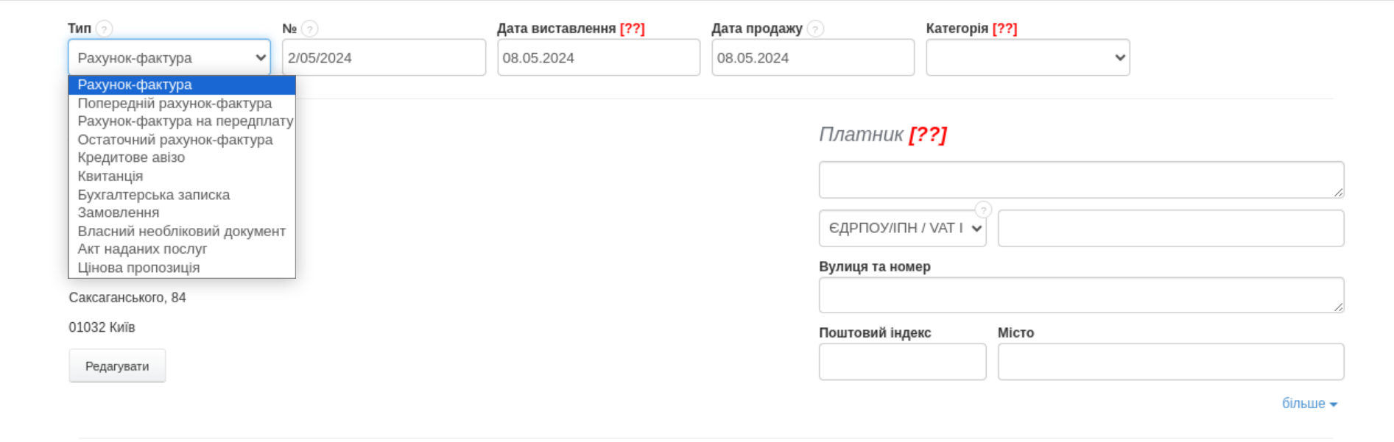Screen dimensions: 1394x442
Task: Focus the Дата виставлення date field
Action: point(598,58)
